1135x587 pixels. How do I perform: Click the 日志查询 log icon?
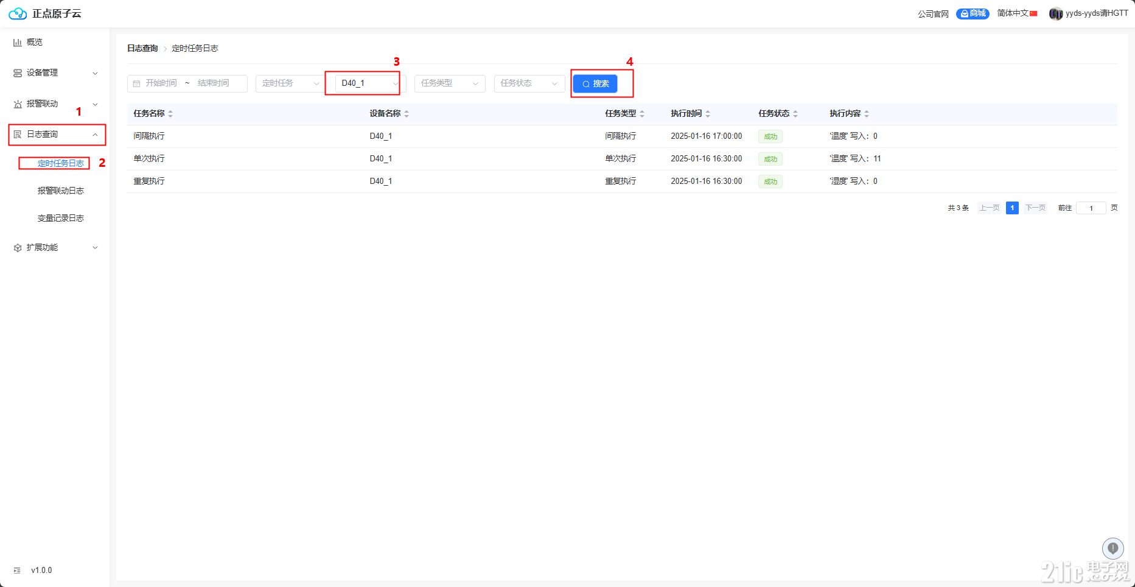tap(18, 135)
